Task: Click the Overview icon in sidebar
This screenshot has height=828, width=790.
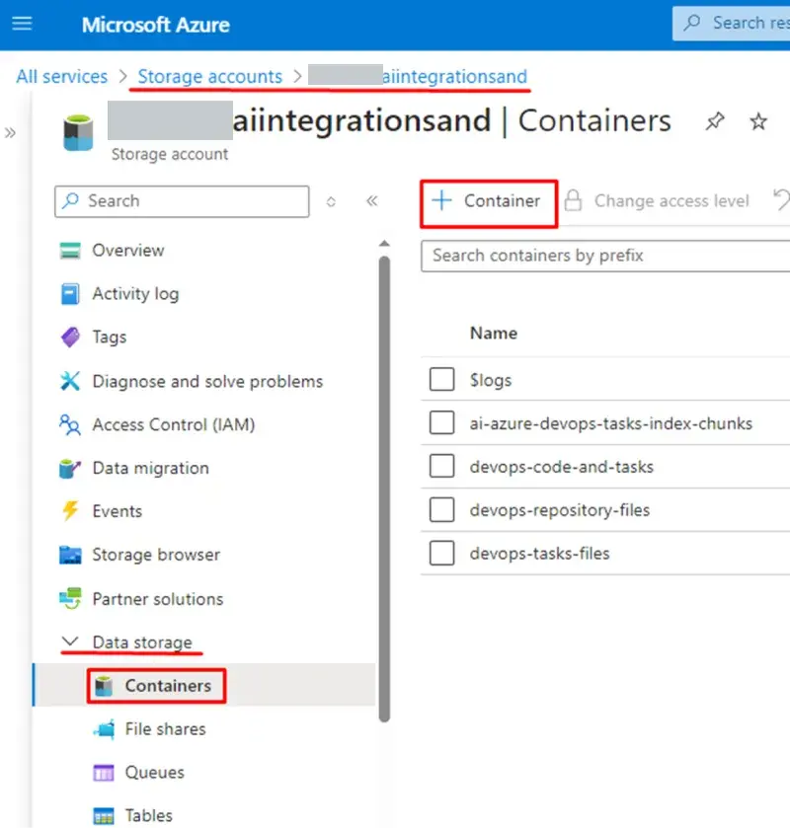Action: [x=70, y=251]
